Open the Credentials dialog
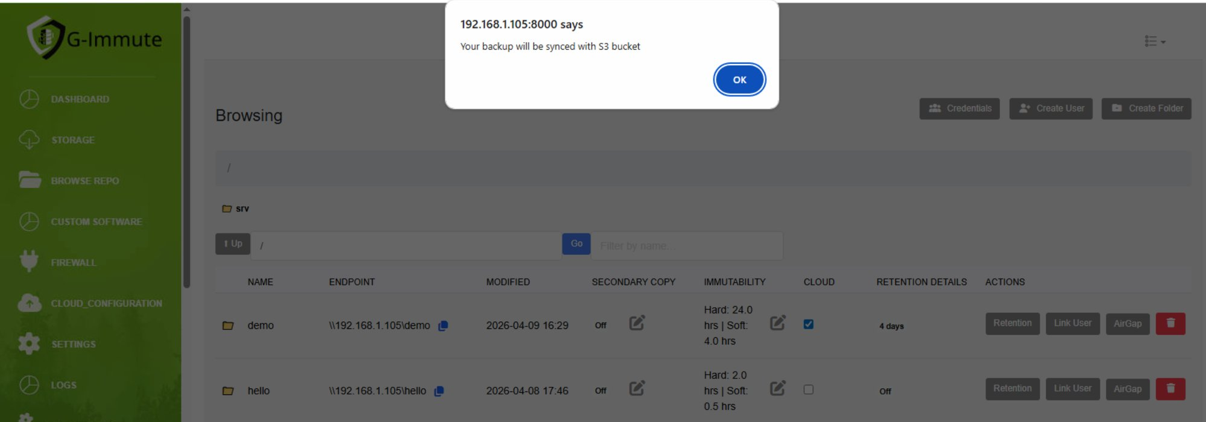 (x=959, y=109)
